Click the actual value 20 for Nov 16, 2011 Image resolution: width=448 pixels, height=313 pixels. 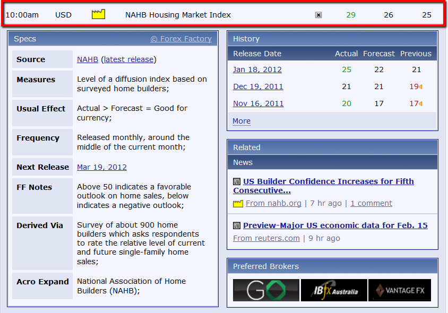(347, 103)
